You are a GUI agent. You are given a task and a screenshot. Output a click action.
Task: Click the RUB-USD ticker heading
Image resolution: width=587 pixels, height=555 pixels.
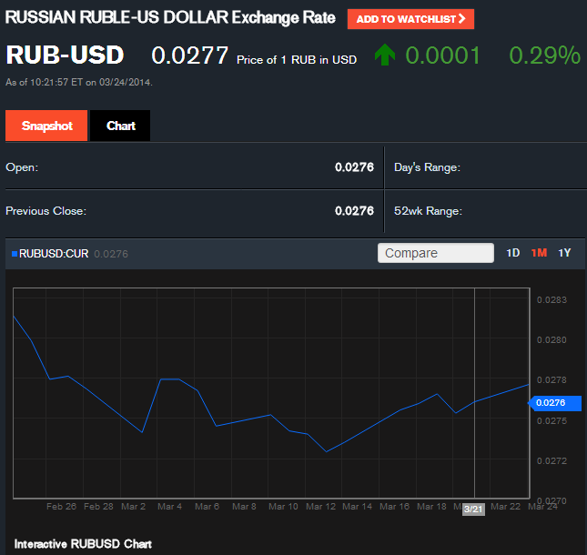point(65,55)
